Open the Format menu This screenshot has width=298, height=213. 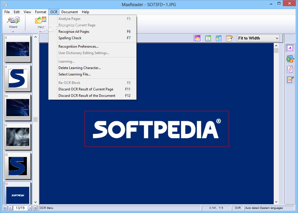(x=41, y=12)
